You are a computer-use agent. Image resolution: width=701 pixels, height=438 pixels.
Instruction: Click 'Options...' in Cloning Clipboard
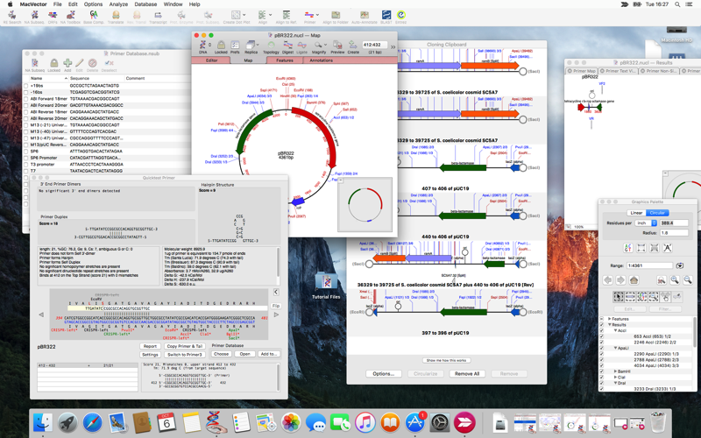point(384,374)
